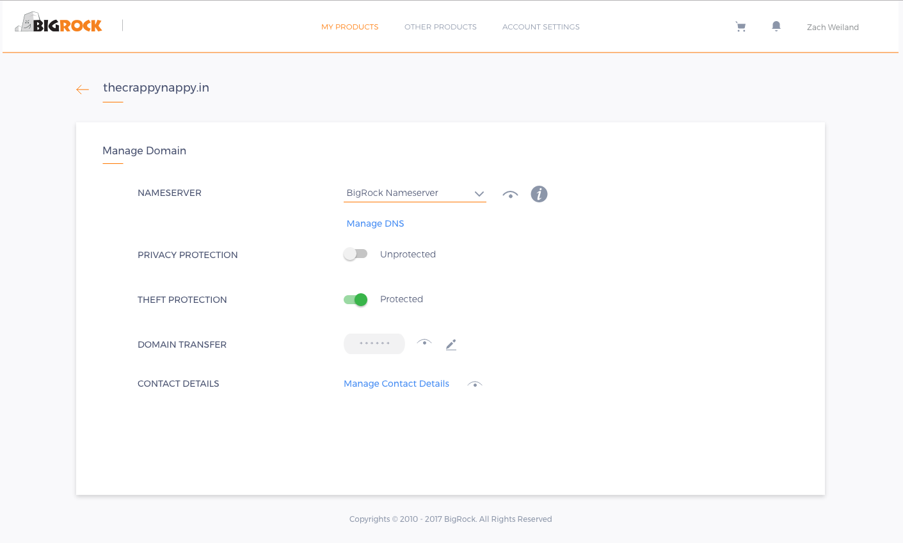Click the Unprotected status text
The image size is (903, 543).
[x=408, y=254]
